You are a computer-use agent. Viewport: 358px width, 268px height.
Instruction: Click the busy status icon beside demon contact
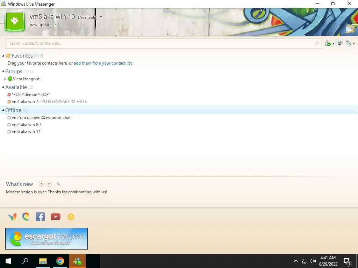9,95
